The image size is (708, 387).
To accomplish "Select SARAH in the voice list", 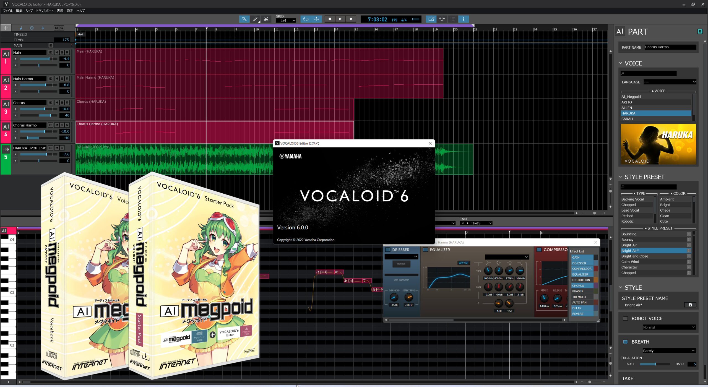I will (656, 119).
